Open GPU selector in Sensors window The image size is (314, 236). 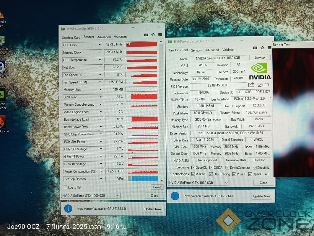91,196
